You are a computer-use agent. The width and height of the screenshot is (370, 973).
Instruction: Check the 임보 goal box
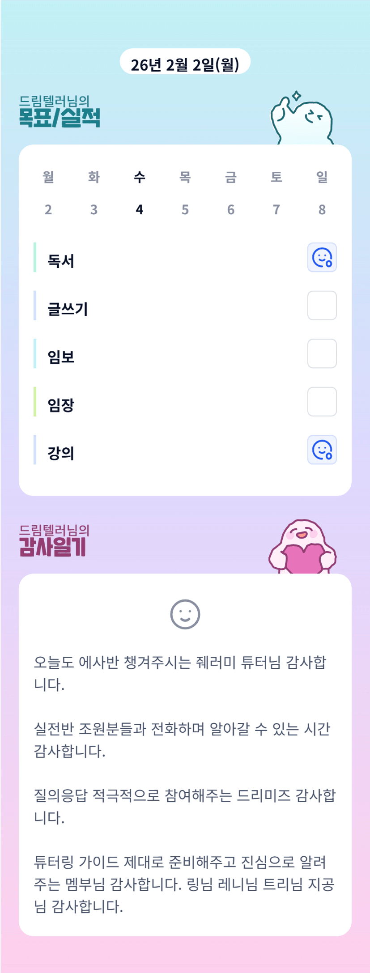(x=322, y=353)
